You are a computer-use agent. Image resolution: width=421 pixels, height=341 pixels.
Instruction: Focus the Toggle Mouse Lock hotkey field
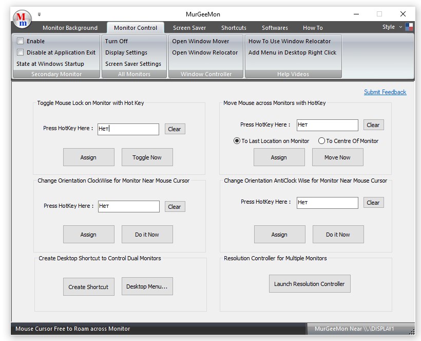tap(128, 129)
